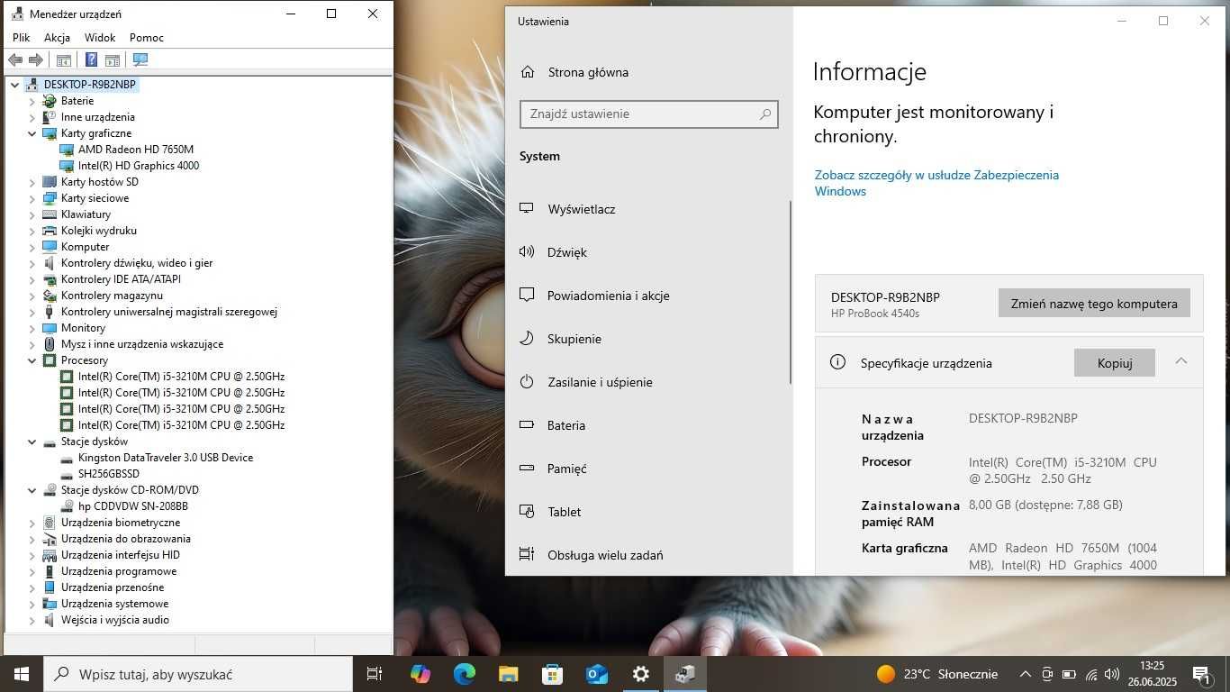Open Microsoft Store from the taskbar
Image resolution: width=1230 pixels, height=692 pixels.
click(x=552, y=674)
